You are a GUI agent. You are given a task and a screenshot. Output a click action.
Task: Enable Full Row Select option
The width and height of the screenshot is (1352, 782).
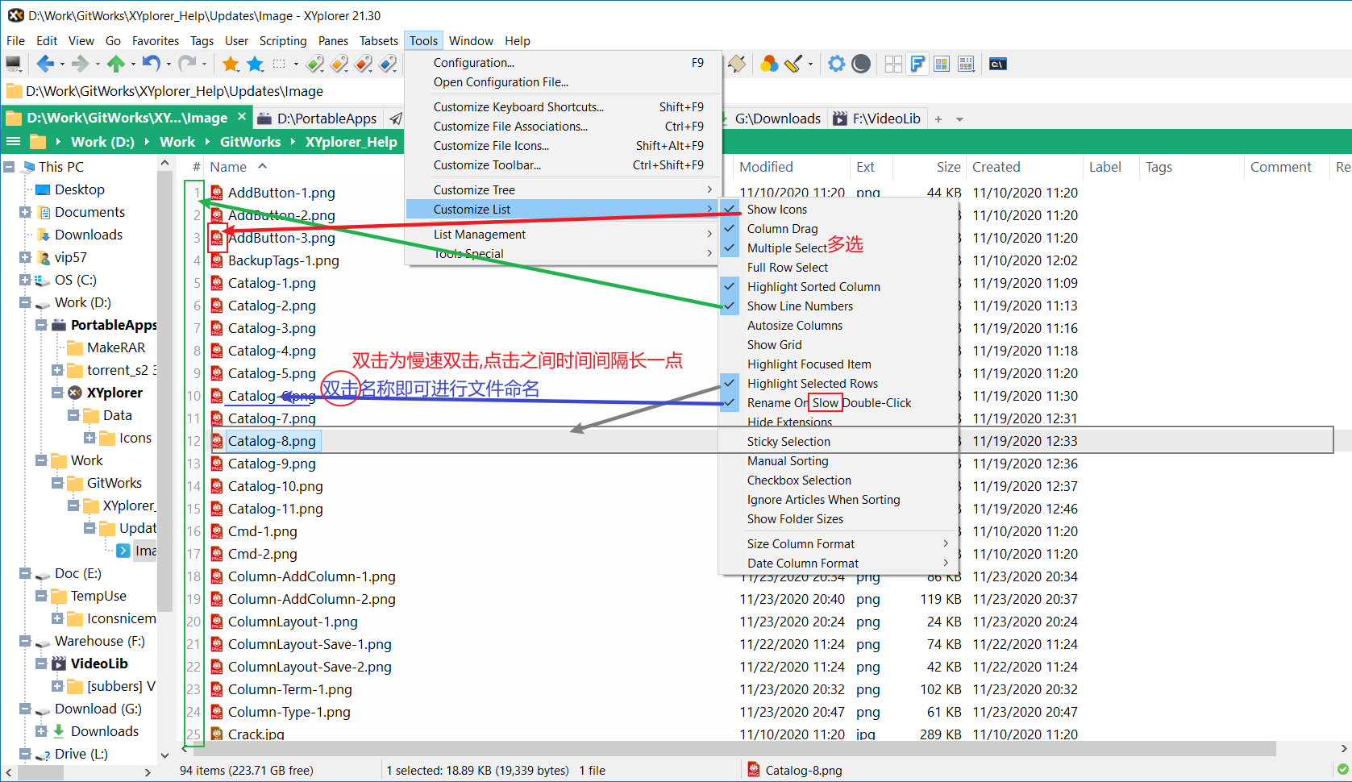[x=788, y=267]
